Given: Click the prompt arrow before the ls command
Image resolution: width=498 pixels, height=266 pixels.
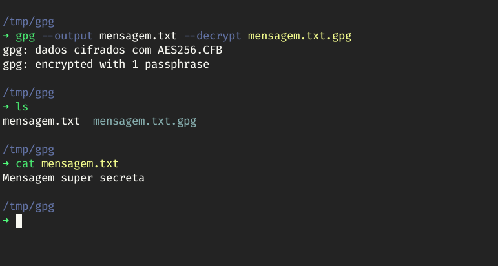Looking at the screenshot, I should (x=6, y=107).
